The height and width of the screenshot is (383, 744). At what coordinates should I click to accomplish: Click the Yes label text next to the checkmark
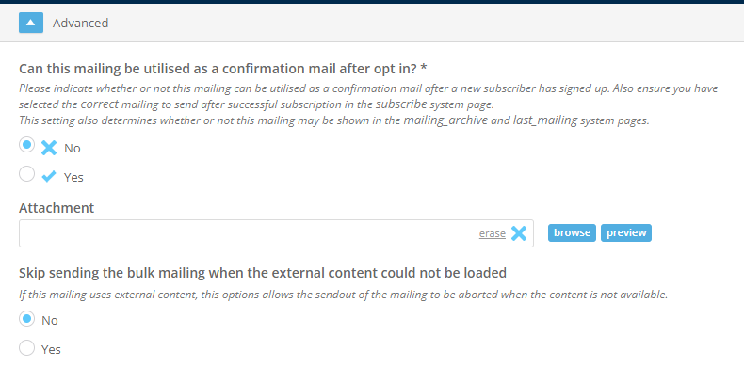pyautogui.click(x=73, y=177)
